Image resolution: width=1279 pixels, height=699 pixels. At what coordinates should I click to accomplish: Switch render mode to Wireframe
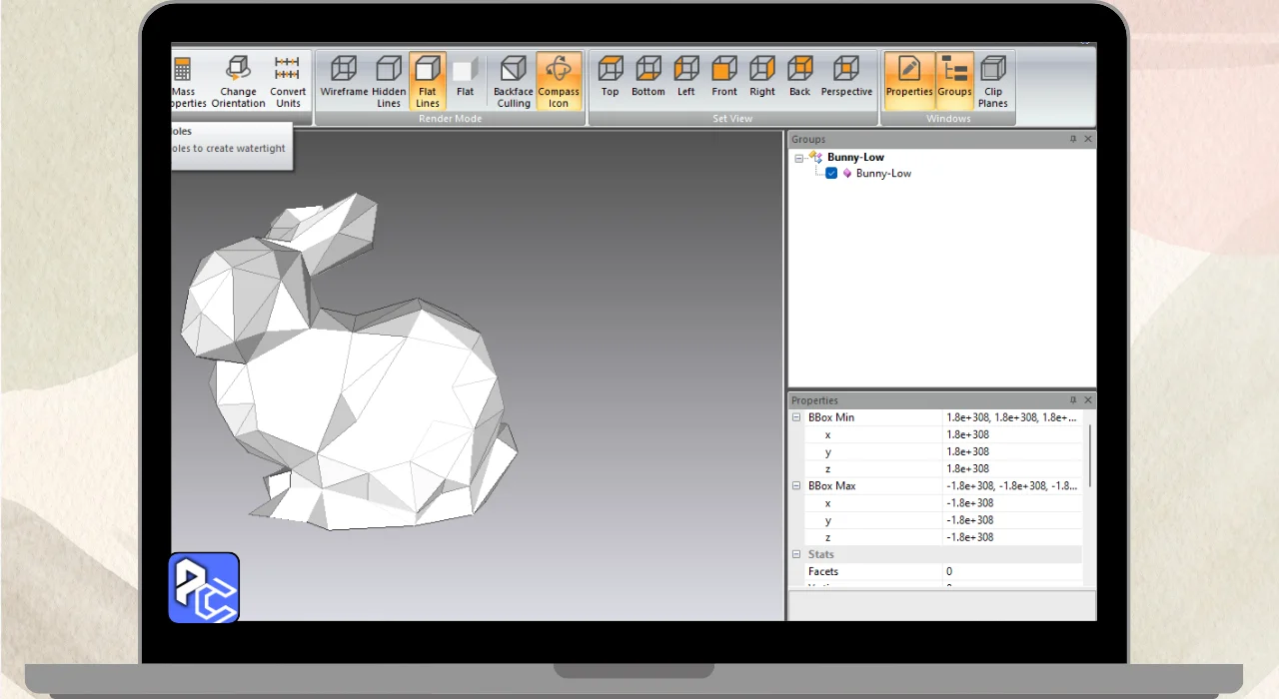pos(344,79)
